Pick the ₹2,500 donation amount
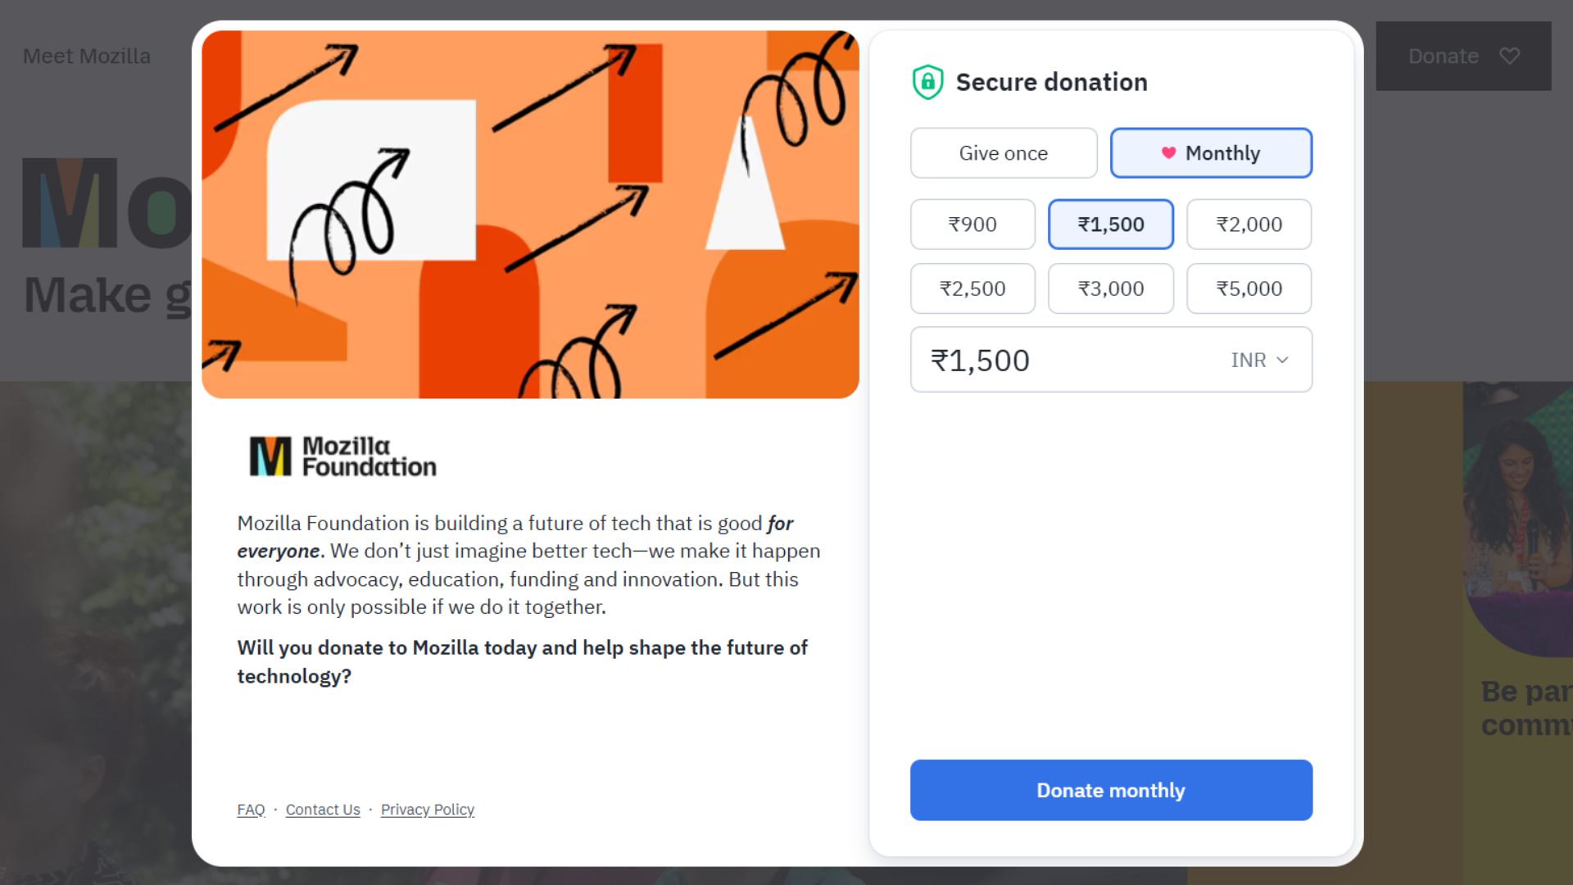Viewport: 1573px width, 885px height. [x=972, y=288]
